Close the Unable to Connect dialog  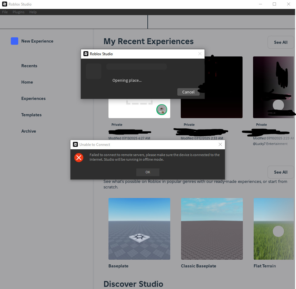click(220, 144)
